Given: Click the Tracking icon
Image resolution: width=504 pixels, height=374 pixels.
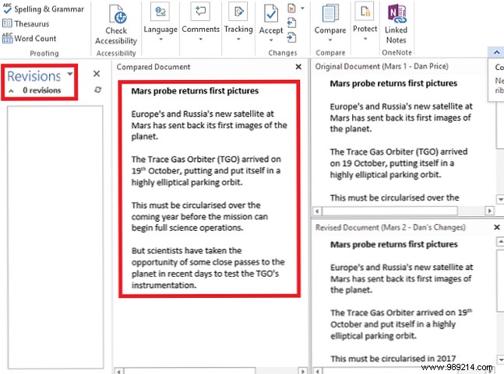Looking at the screenshot, I should pyautogui.click(x=238, y=11).
